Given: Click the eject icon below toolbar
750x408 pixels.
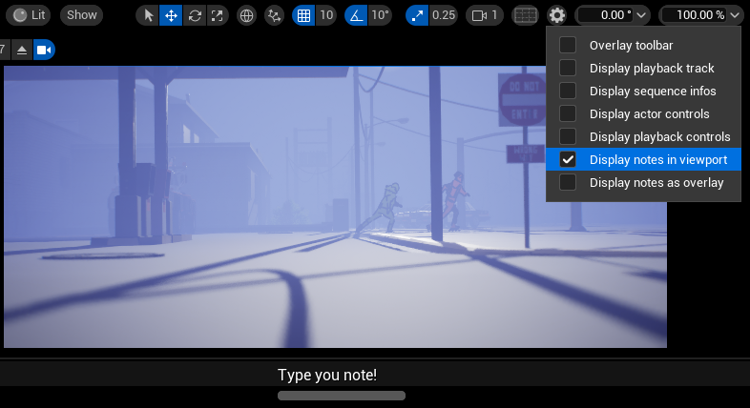Looking at the screenshot, I should pos(22,50).
